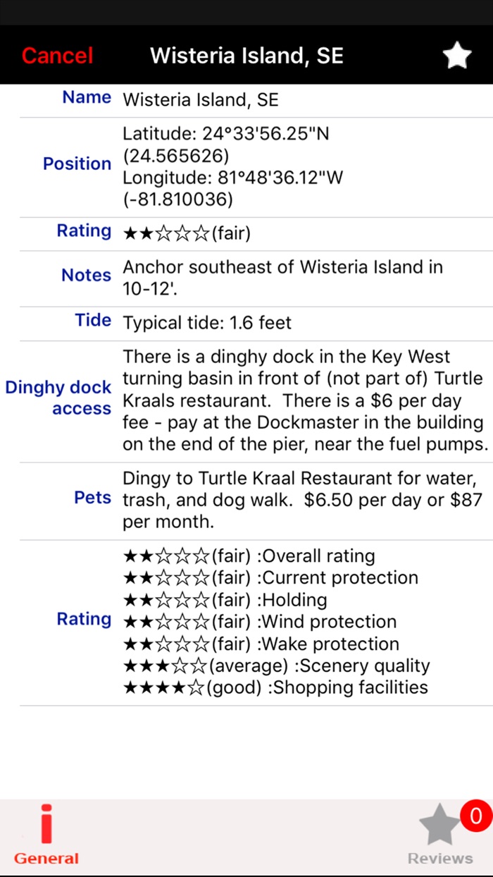Tap the header title Wisteria Island, SE
The height and width of the screenshot is (877, 493).
(246, 56)
